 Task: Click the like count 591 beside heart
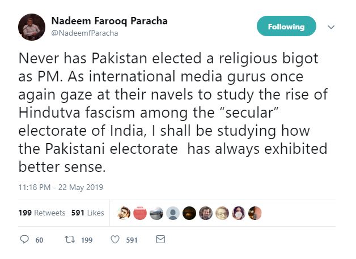pyautogui.click(x=132, y=240)
